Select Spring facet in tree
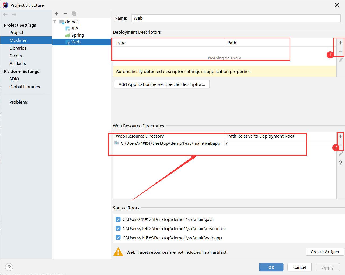345x275 pixels. click(78, 35)
